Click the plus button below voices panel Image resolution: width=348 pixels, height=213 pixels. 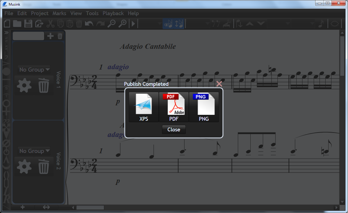coord(23,207)
